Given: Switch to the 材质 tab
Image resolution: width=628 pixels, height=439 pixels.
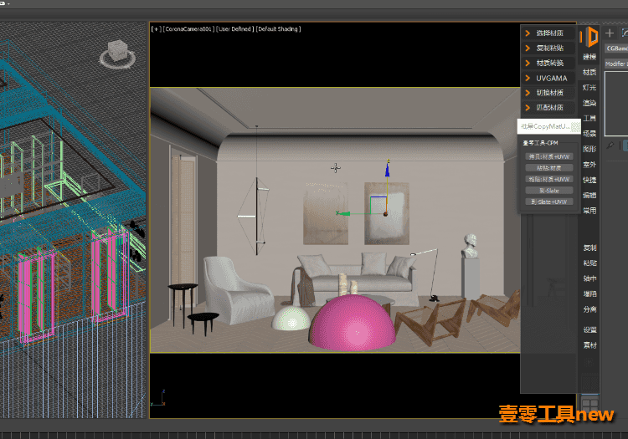Looking at the screenshot, I should pyautogui.click(x=589, y=73).
